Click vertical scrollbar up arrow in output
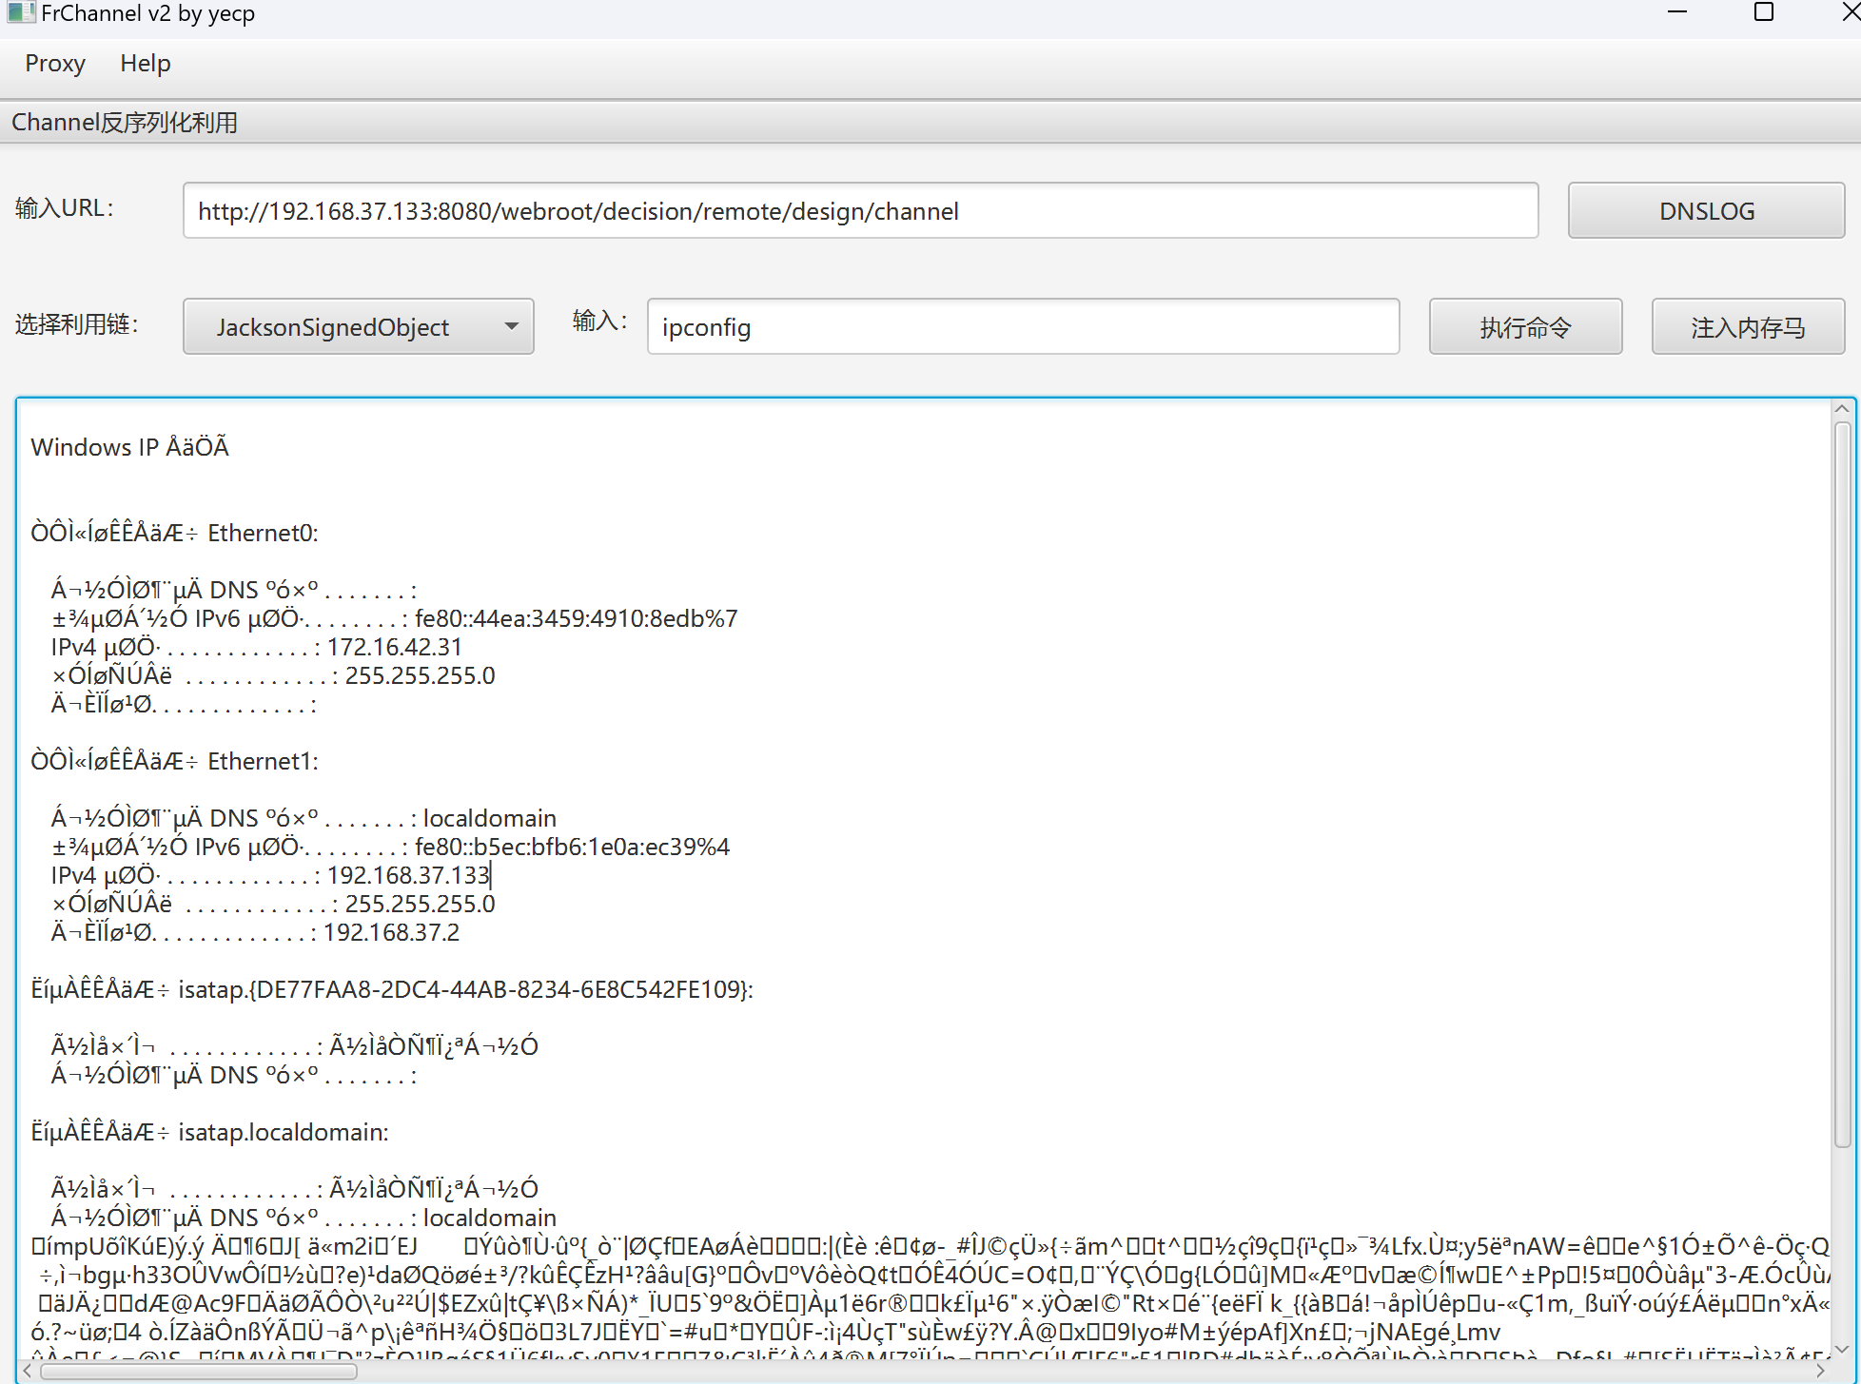The image size is (1861, 1384). [x=1842, y=409]
